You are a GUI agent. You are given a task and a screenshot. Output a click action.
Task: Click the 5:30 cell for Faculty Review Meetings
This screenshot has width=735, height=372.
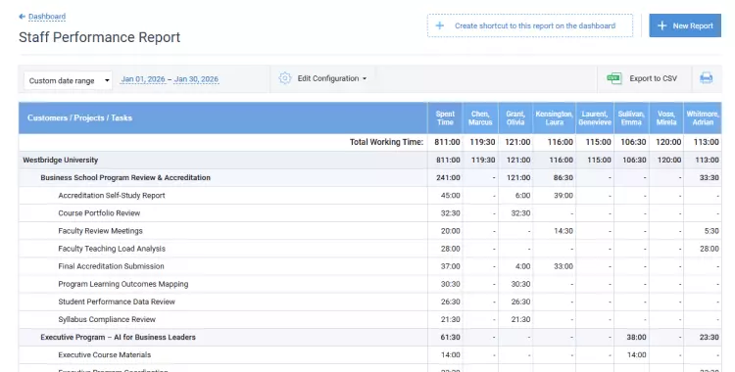[711, 231]
